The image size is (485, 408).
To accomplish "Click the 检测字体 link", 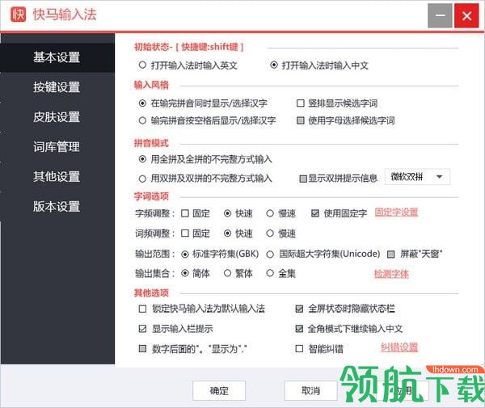I will (x=391, y=274).
